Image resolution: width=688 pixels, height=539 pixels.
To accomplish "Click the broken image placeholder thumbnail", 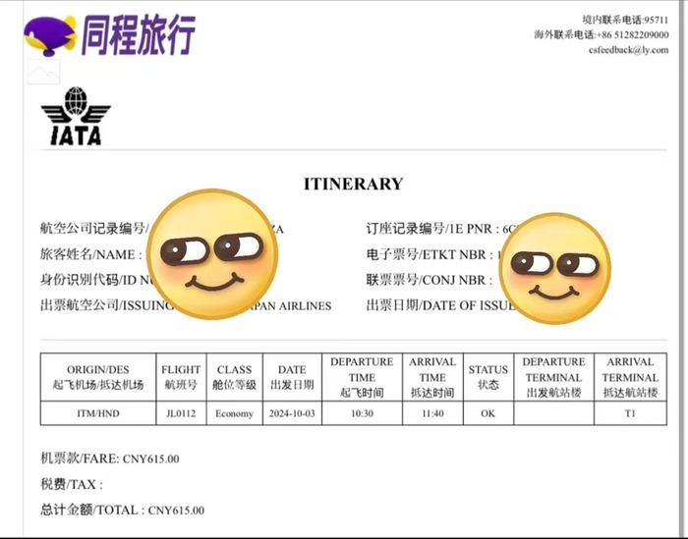I will click(x=43, y=71).
